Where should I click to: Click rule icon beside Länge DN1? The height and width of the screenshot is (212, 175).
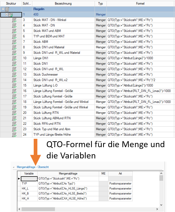pyautogui.click(x=14, y=58)
